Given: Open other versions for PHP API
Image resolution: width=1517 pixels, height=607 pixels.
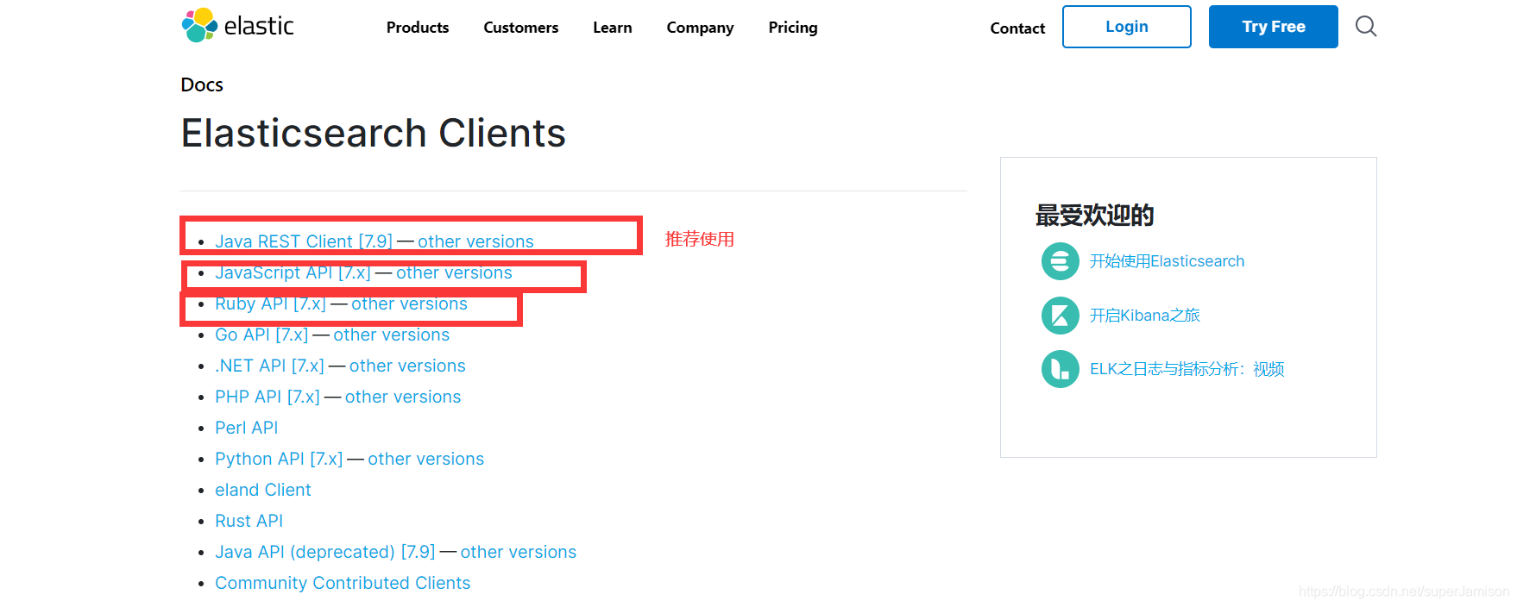Looking at the screenshot, I should [x=403, y=397].
